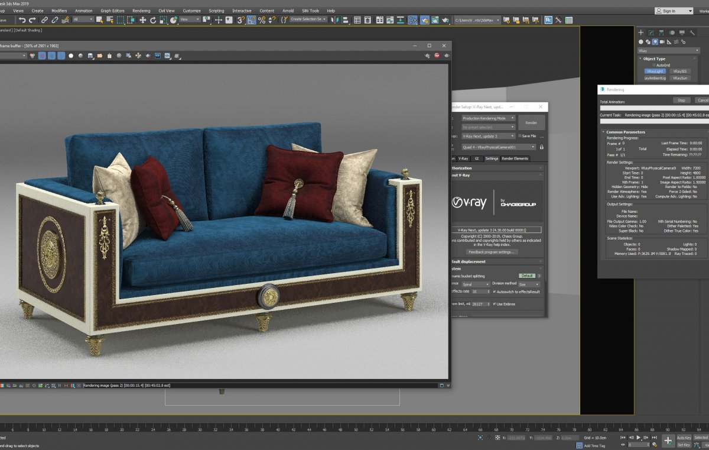Viewport: 709px width, 450px height.
Task: Select the Lights category icon
Action: point(655,42)
